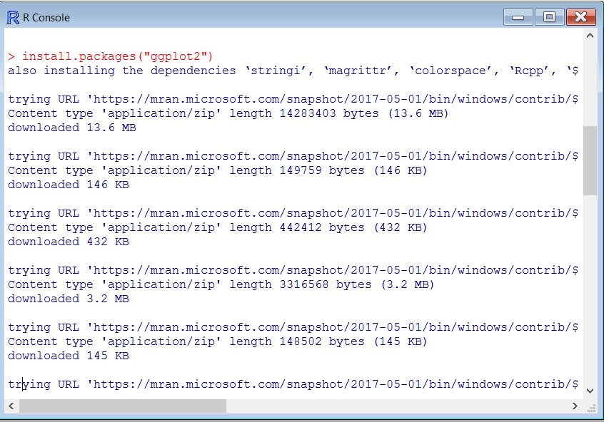Click the trying URL line above '146 KB' content
The image size is (604, 422).
coord(293,156)
